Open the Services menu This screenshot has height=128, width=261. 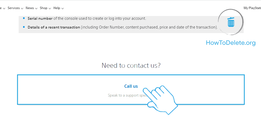point(14,8)
